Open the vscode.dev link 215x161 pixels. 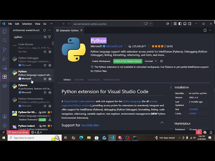(x=90, y=125)
